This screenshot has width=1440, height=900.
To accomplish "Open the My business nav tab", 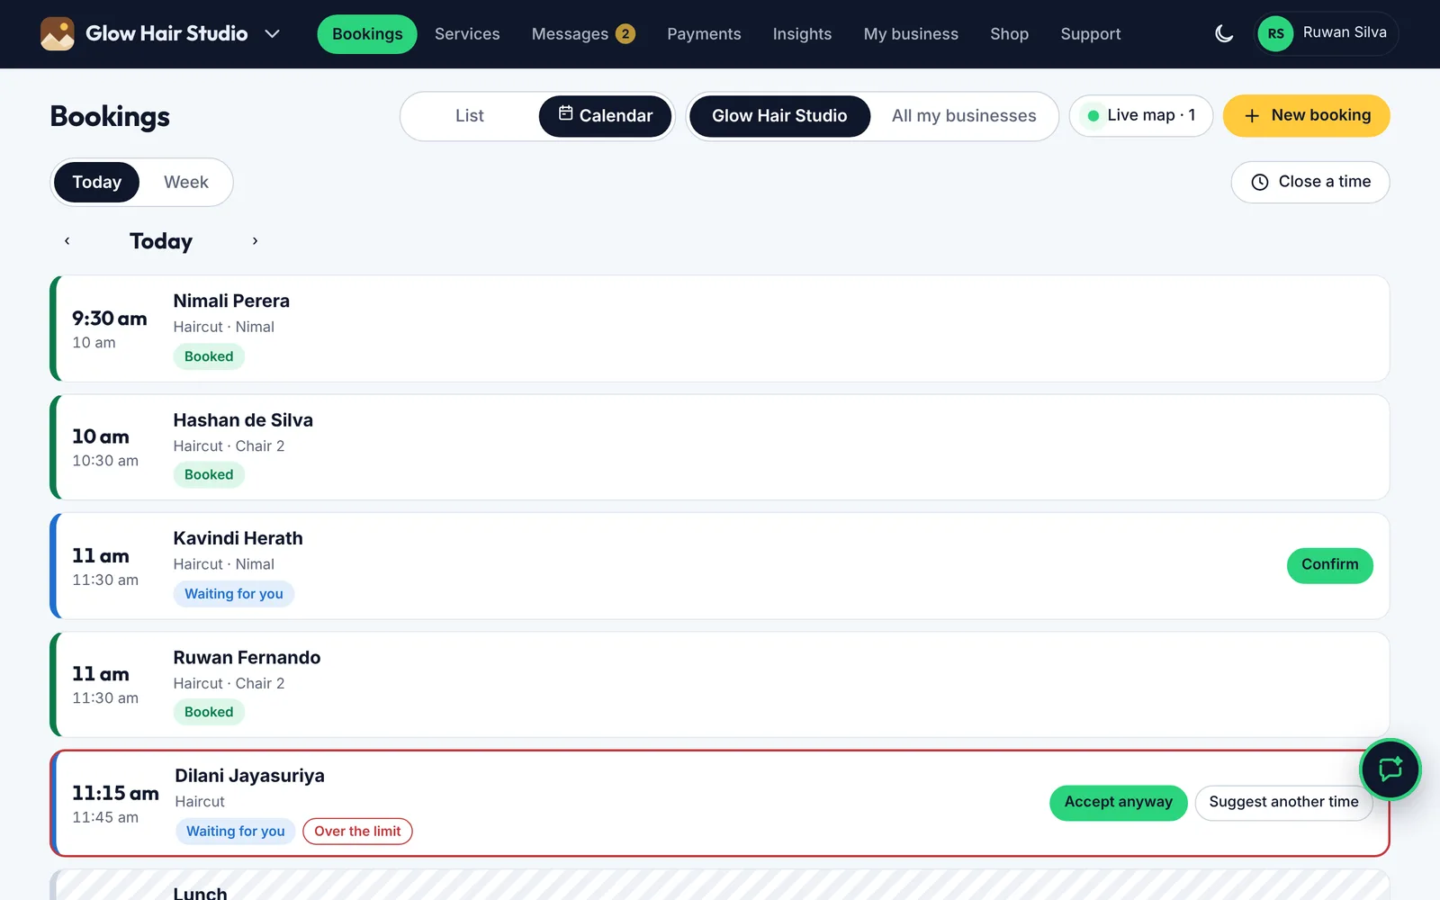I will tap(911, 34).
